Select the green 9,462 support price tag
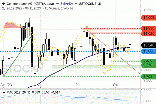 [148, 61]
